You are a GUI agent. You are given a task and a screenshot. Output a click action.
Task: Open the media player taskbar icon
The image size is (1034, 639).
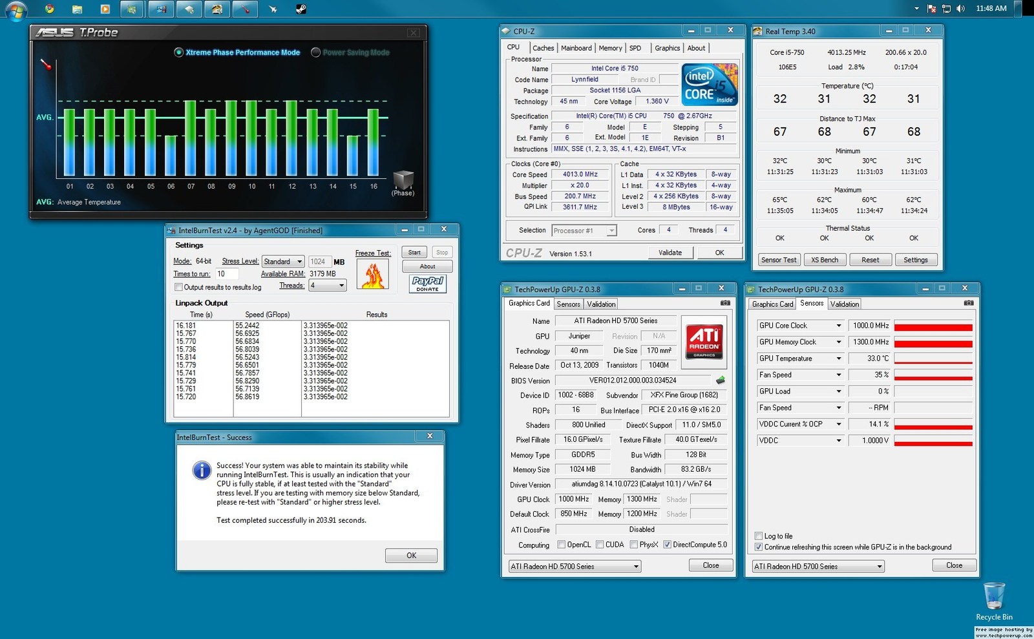105,9
